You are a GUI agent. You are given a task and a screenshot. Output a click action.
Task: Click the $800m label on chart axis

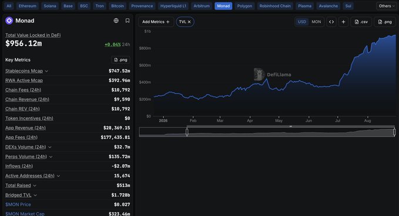point(145,48)
